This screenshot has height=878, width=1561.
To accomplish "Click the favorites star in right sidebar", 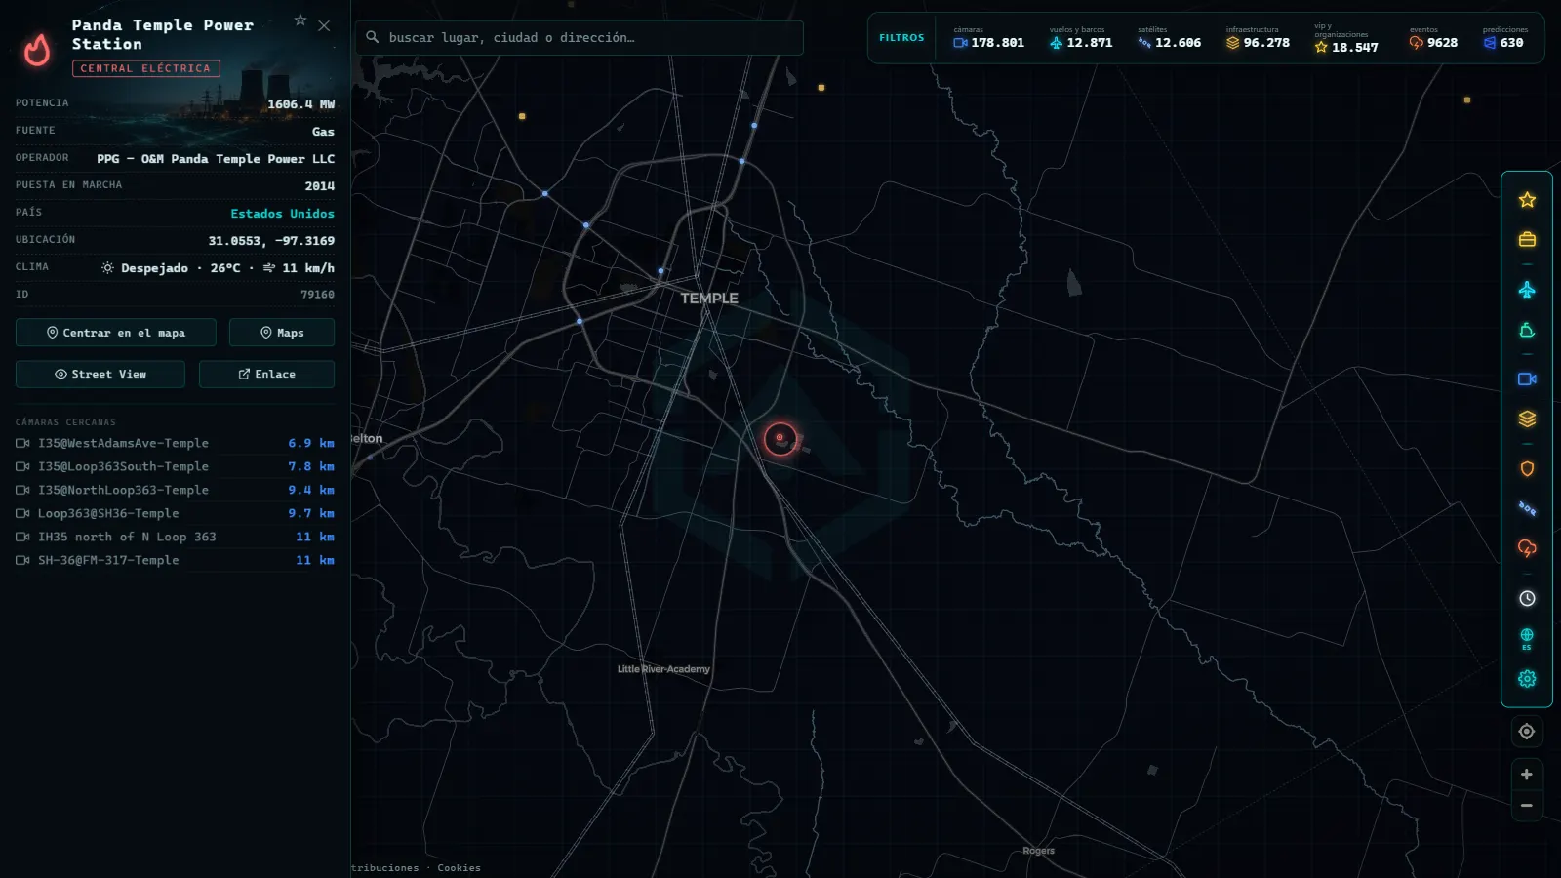I will [x=1527, y=200].
